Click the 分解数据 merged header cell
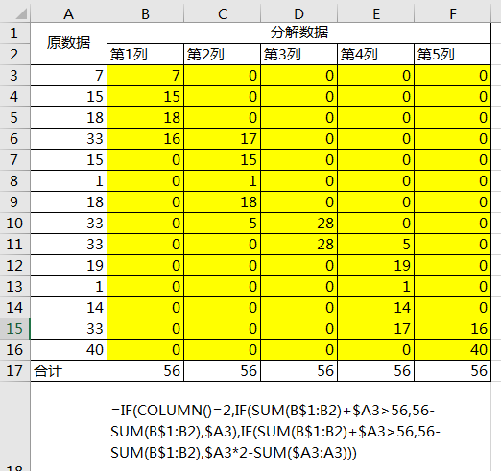501x471 pixels. [298, 33]
